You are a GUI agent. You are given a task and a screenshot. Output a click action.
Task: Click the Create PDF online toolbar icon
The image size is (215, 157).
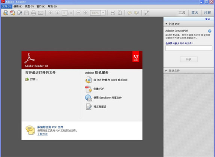(13, 13)
